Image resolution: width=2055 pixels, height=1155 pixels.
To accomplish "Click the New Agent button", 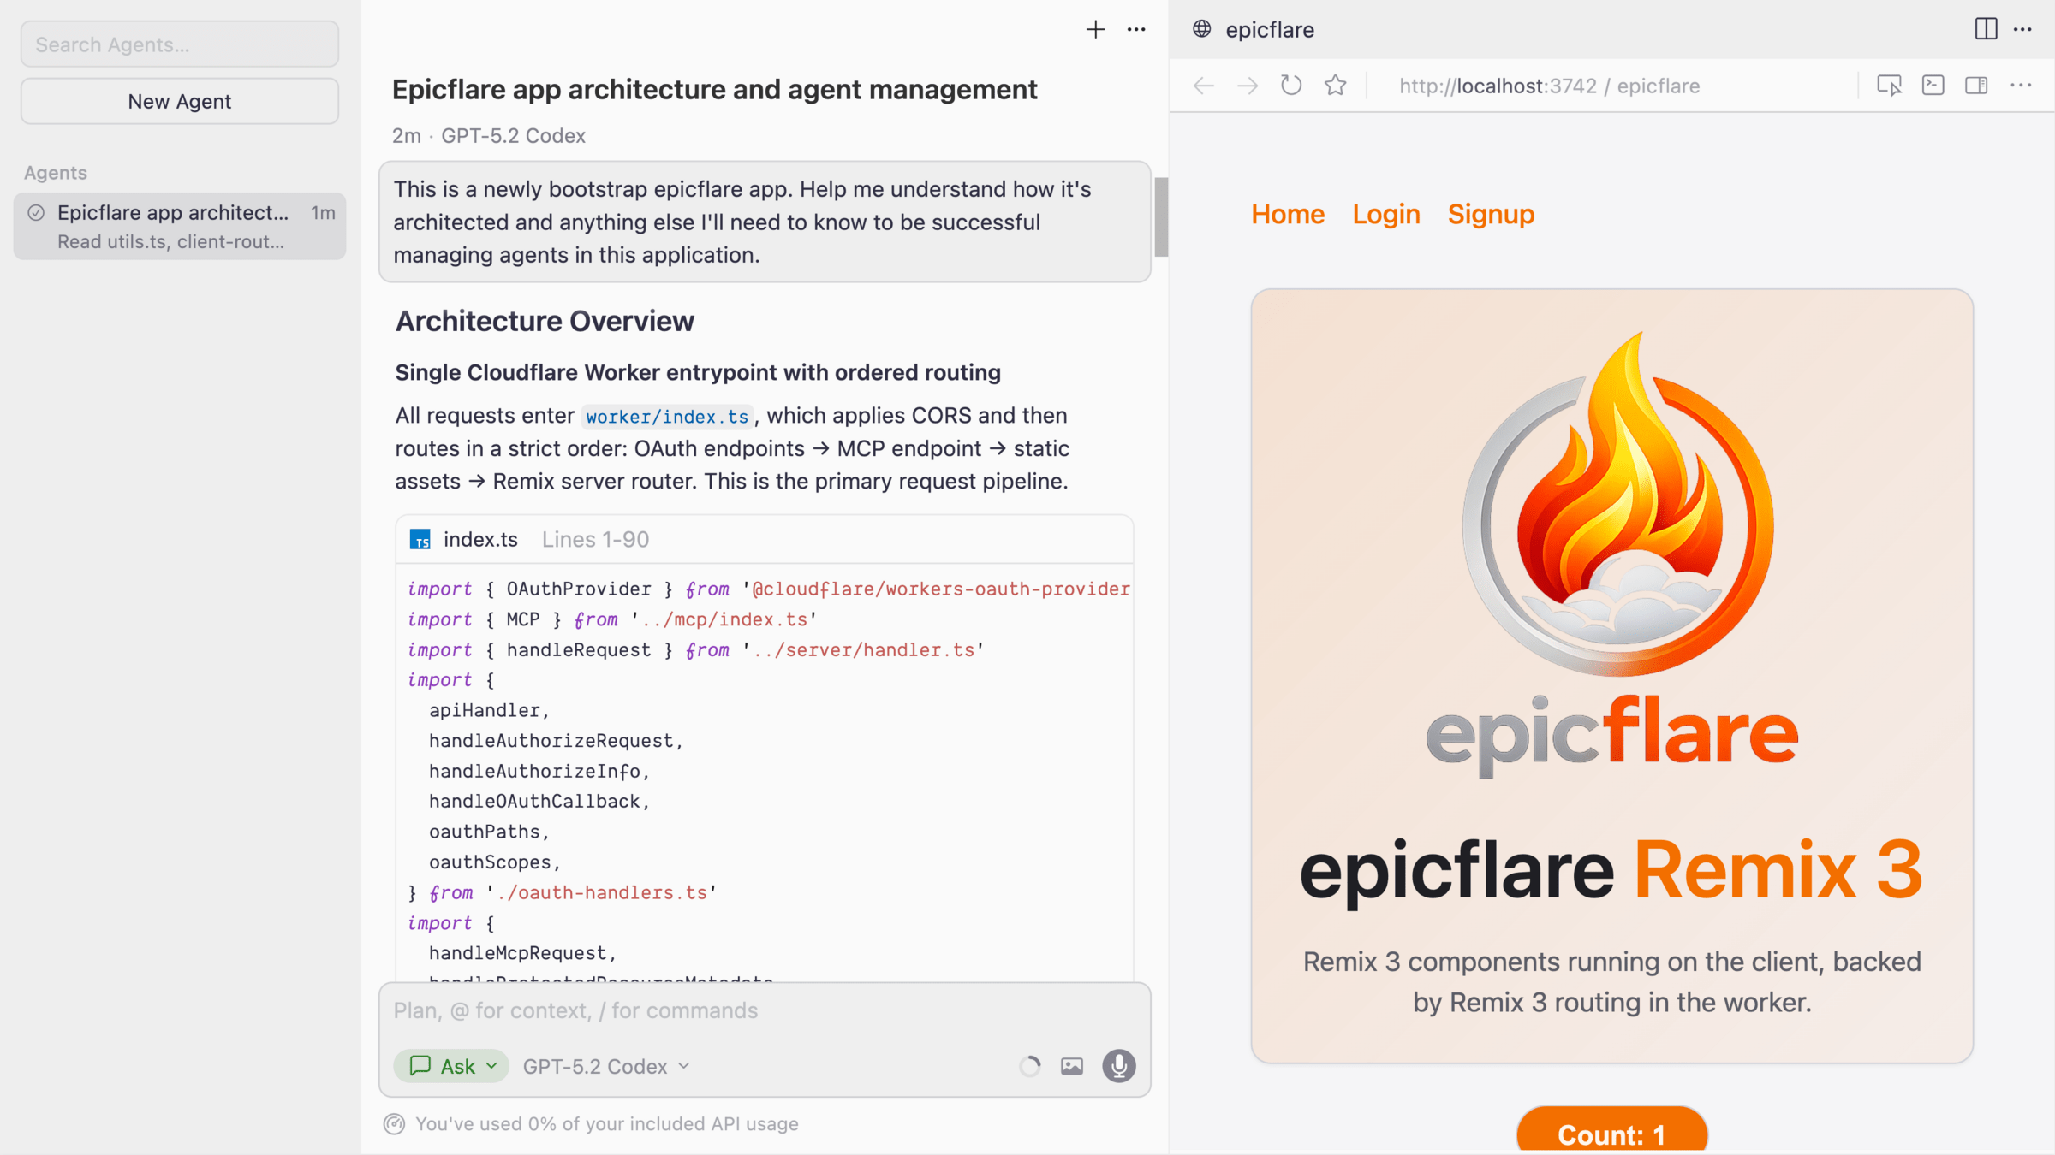I will [180, 101].
